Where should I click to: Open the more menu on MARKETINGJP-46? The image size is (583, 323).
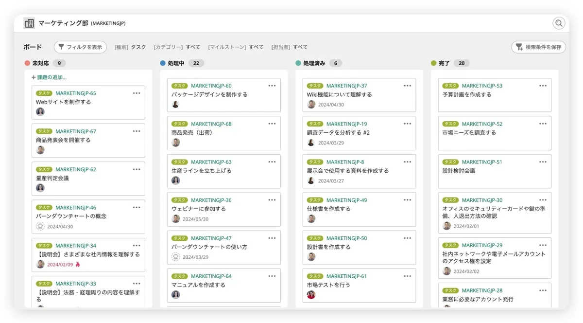(137, 207)
